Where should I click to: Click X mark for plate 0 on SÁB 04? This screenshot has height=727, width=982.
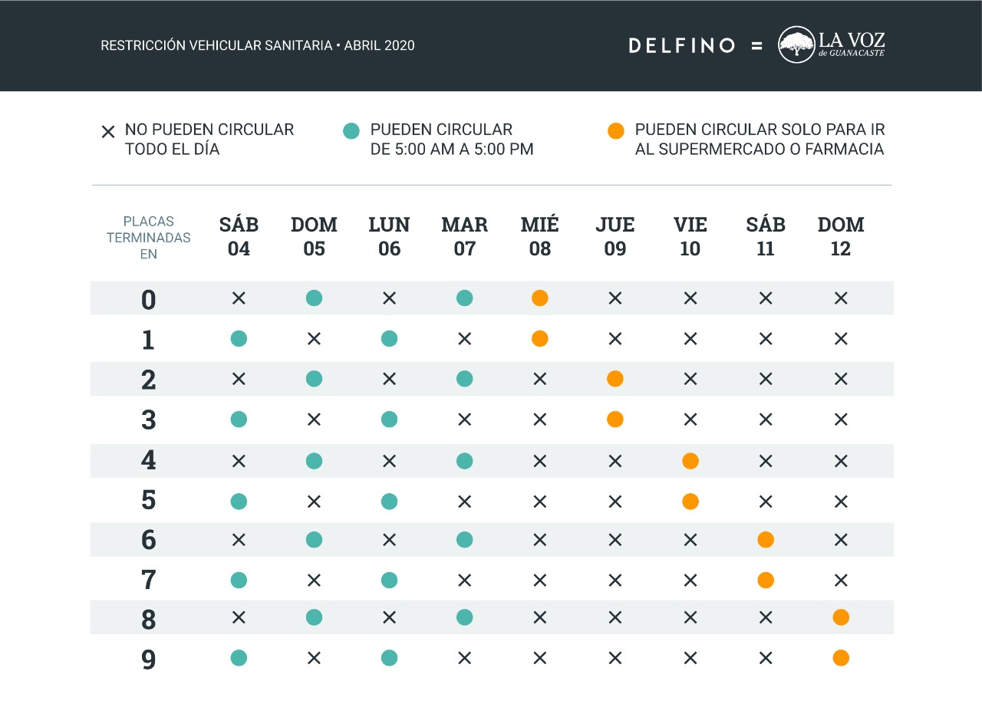[239, 298]
